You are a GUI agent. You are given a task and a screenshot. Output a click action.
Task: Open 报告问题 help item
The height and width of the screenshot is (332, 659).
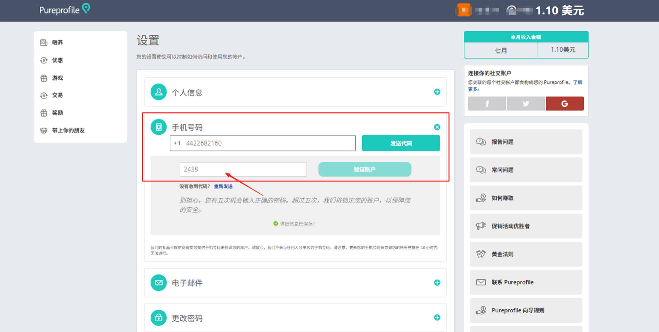pos(526,142)
